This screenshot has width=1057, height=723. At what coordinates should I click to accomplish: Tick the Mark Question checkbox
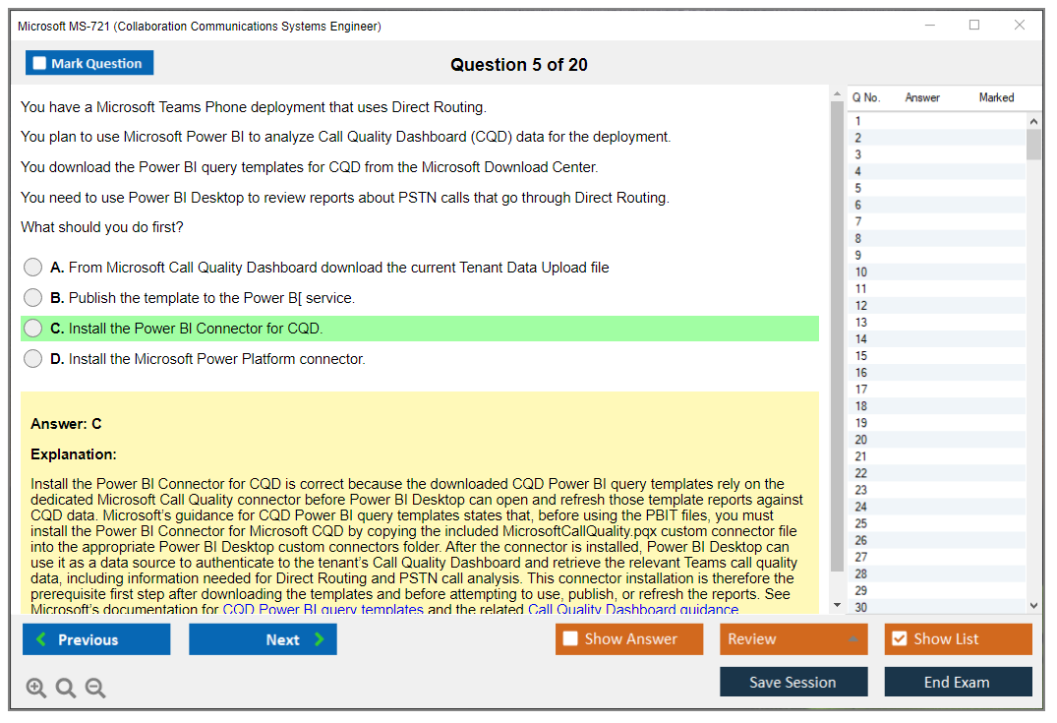pos(39,63)
